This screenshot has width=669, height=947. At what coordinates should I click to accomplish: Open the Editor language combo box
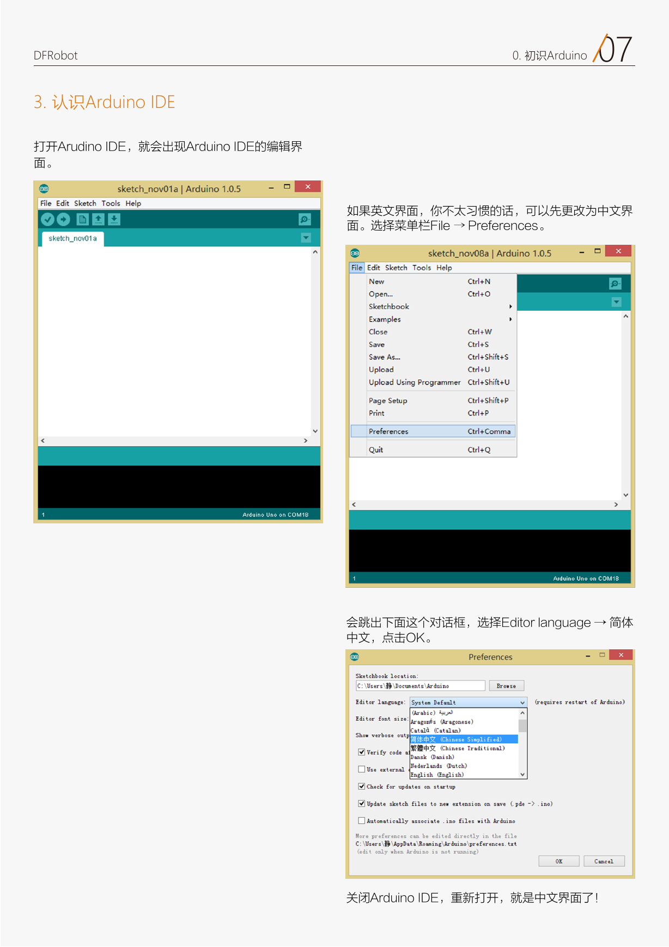tap(469, 702)
